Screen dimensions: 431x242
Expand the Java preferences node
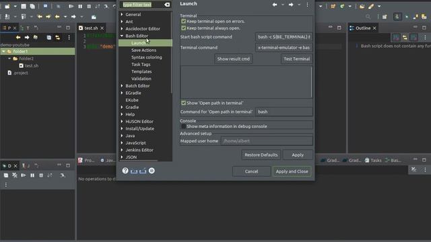click(122, 136)
